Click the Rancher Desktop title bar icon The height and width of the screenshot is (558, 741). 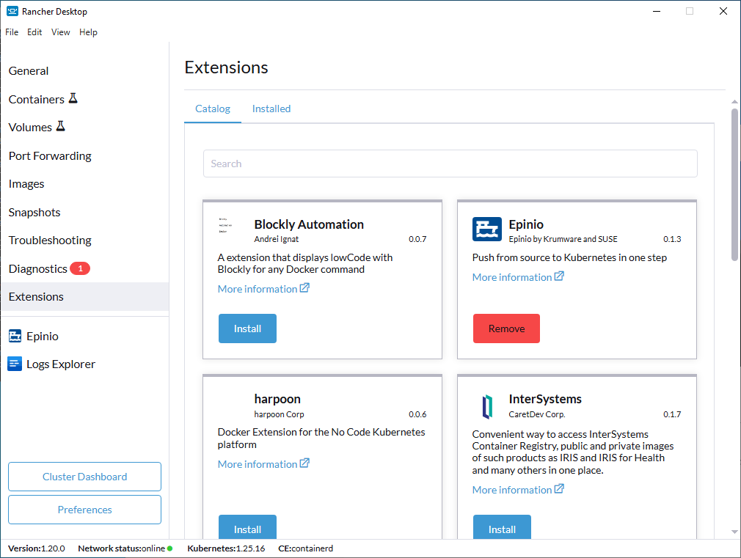point(12,12)
